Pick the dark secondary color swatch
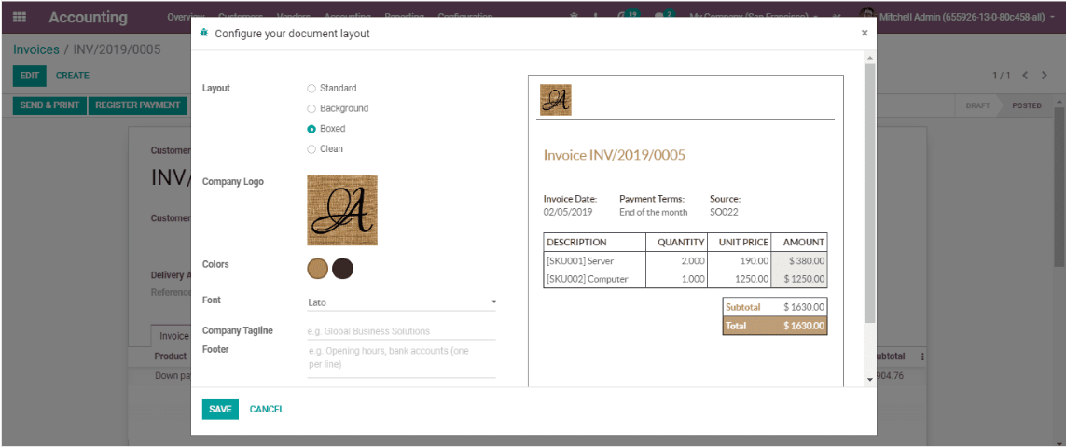The image size is (1066, 447). pyautogui.click(x=342, y=269)
